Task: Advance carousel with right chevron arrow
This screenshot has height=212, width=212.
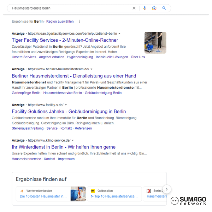Action: click(167, 189)
